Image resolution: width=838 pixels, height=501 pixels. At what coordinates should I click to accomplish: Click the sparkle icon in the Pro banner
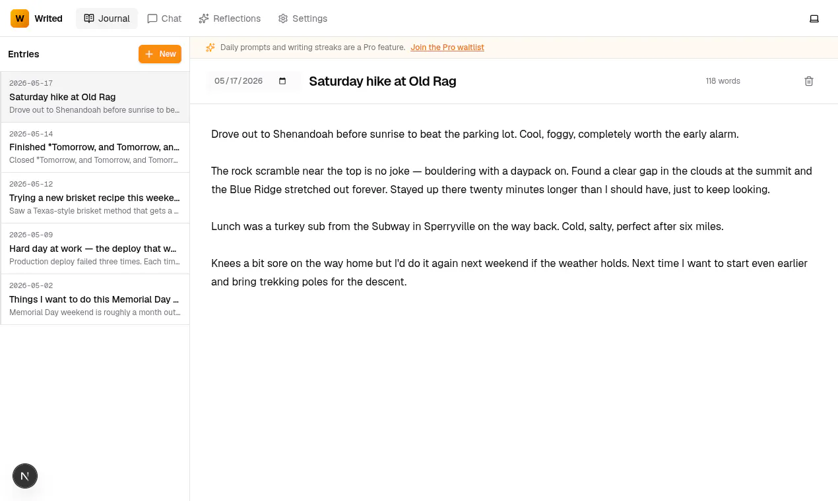click(210, 47)
